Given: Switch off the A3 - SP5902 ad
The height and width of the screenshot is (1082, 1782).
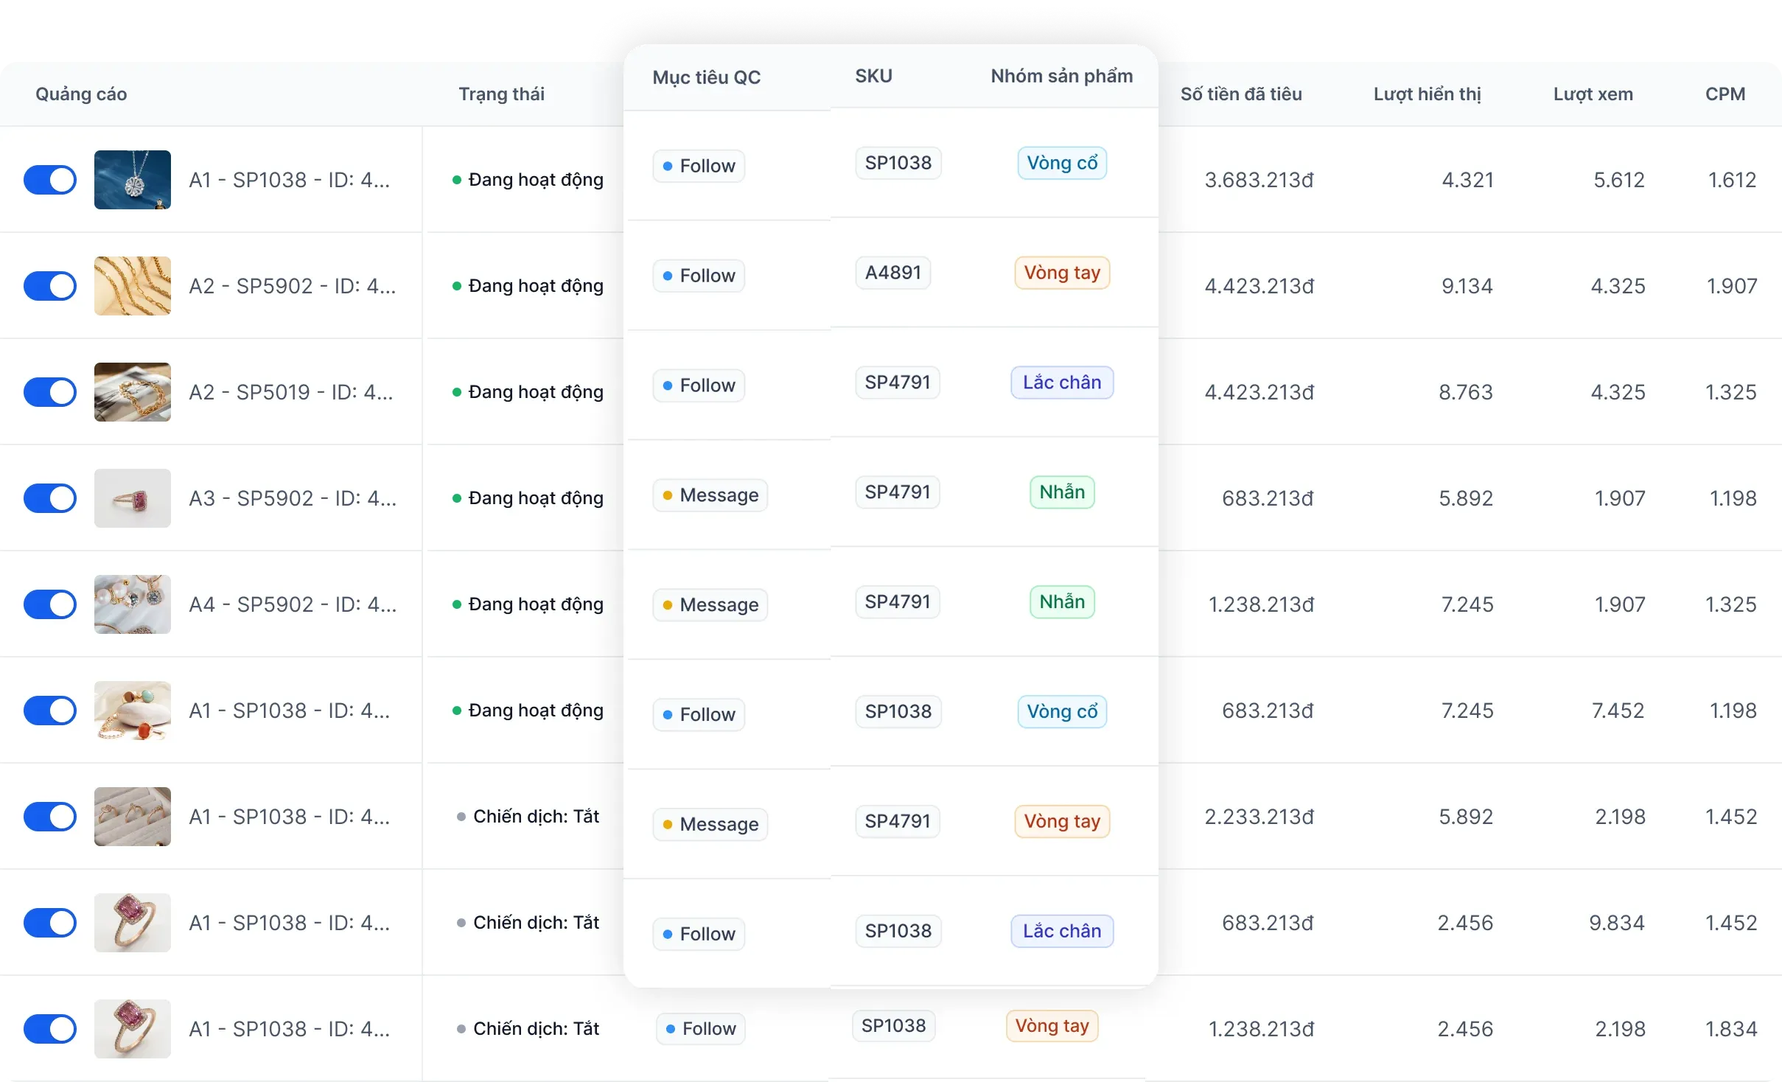Looking at the screenshot, I should click(50, 498).
